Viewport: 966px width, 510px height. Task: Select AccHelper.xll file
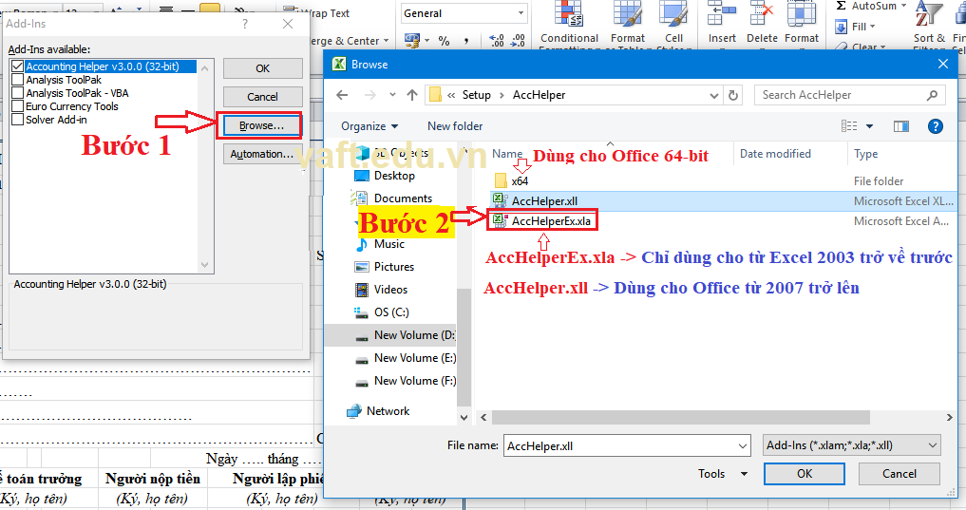(x=544, y=200)
